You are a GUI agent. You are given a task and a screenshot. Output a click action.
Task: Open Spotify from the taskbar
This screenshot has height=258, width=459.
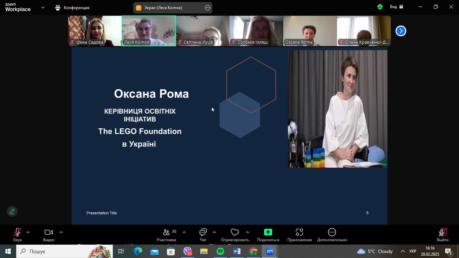click(x=220, y=251)
